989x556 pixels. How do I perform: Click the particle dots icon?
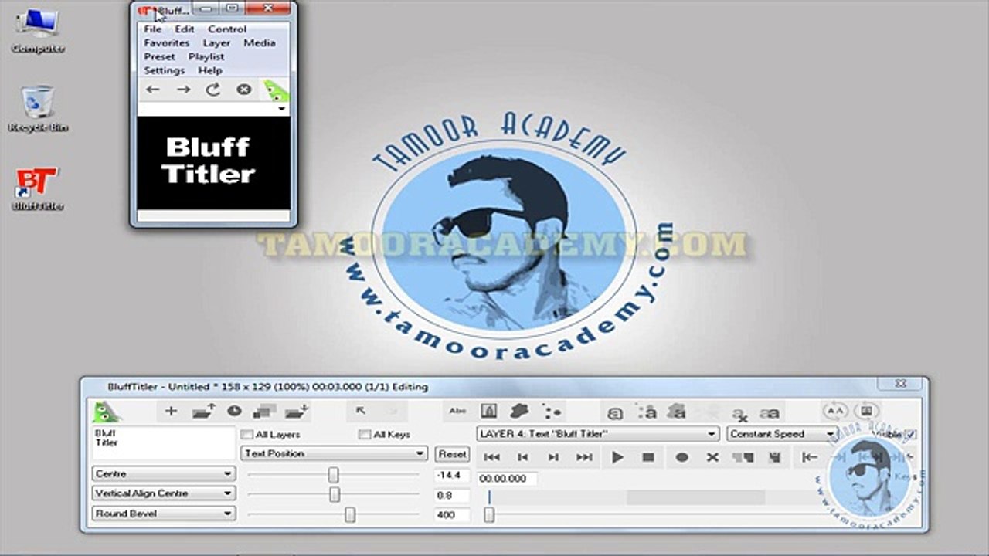tap(552, 412)
